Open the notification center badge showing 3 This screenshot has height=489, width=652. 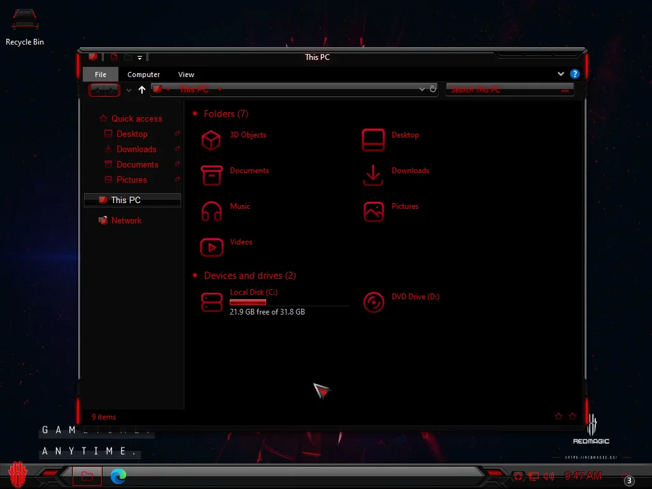pyautogui.click(x=628, y=480)
